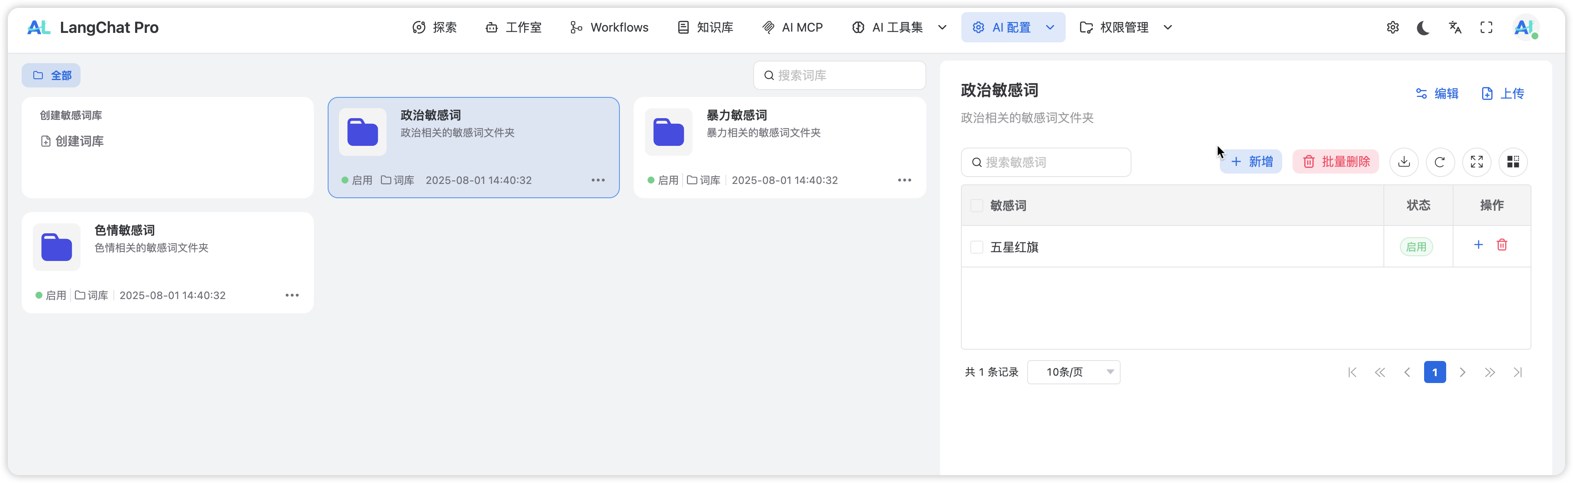
Task: Open the grid column settings icon
Action: point(1512,162)
